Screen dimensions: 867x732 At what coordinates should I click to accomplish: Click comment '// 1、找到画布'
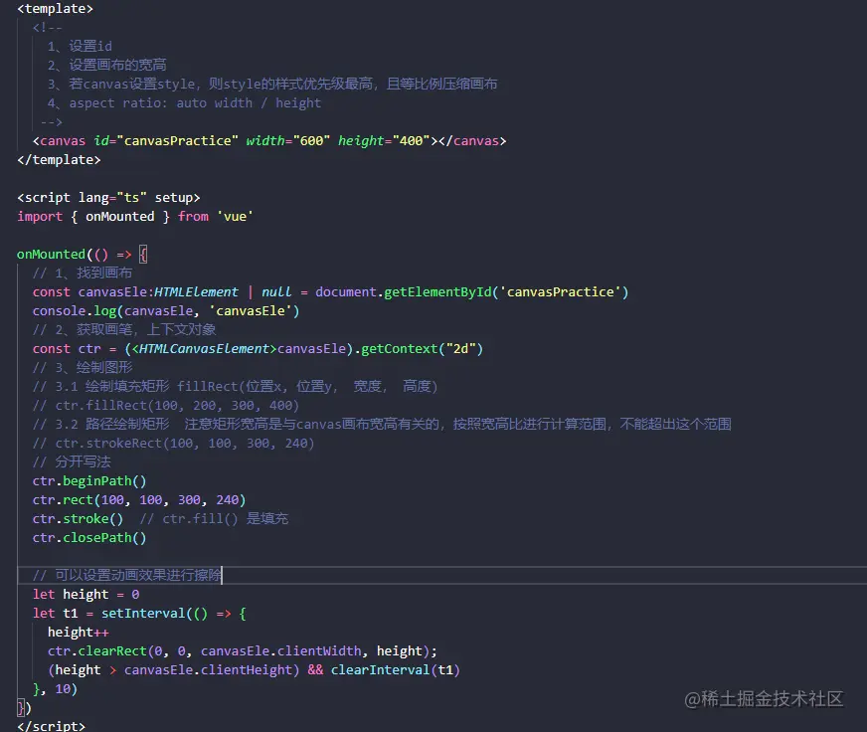point(83,273)
